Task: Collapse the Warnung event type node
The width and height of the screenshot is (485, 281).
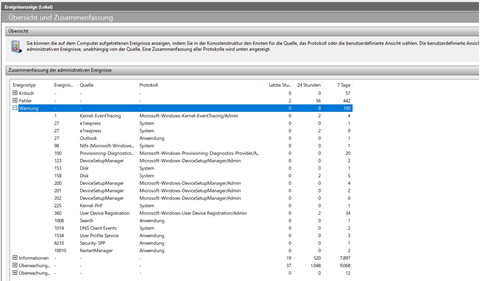Action: click(15, 108)
